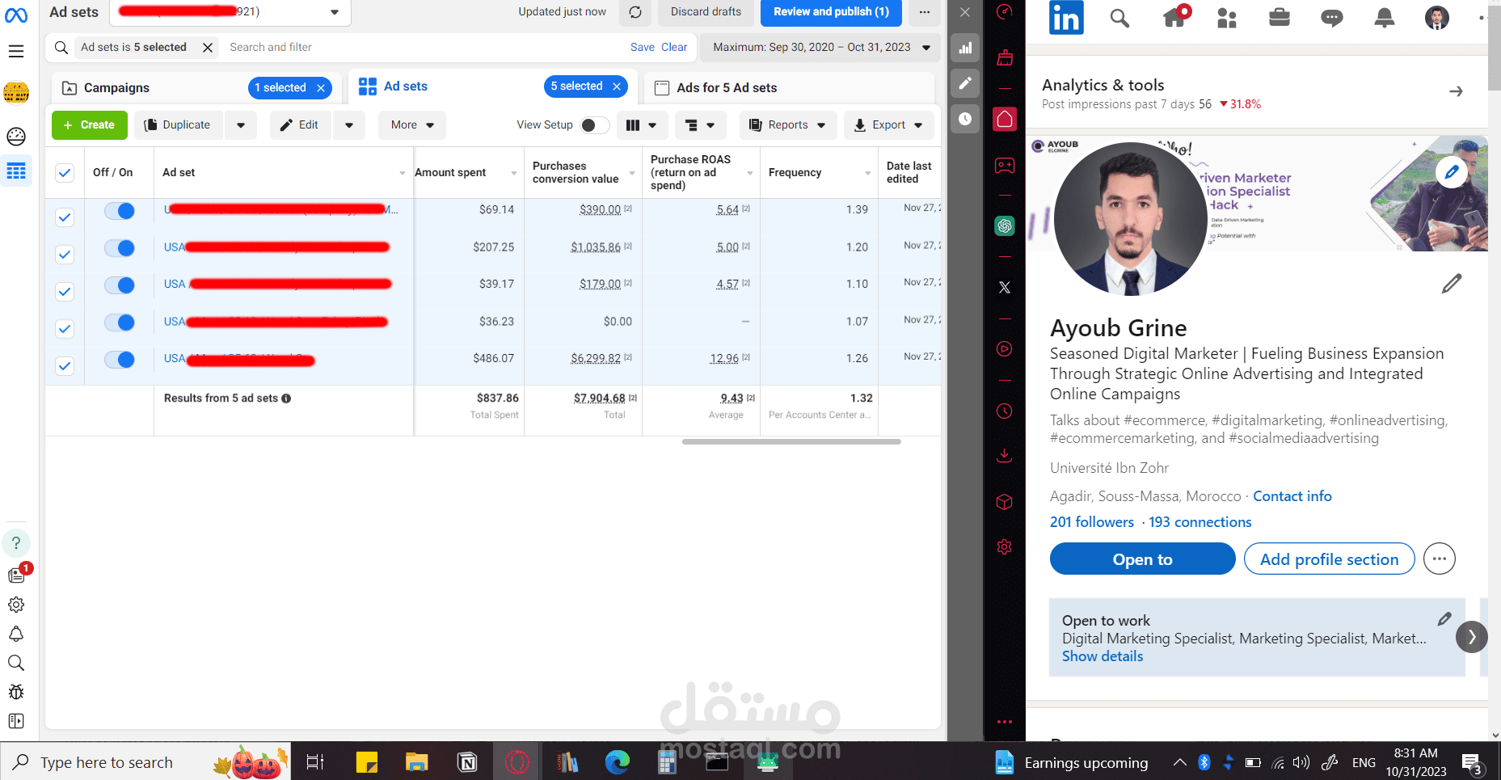Refresh the ad sets data

[635, 12]
